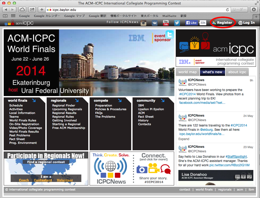
Task: Click the Share toolbar icon
Action: (x=32, y=10)
